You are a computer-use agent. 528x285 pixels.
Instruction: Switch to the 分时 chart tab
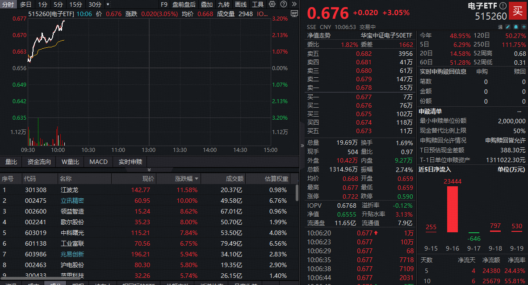click(7, 4)
